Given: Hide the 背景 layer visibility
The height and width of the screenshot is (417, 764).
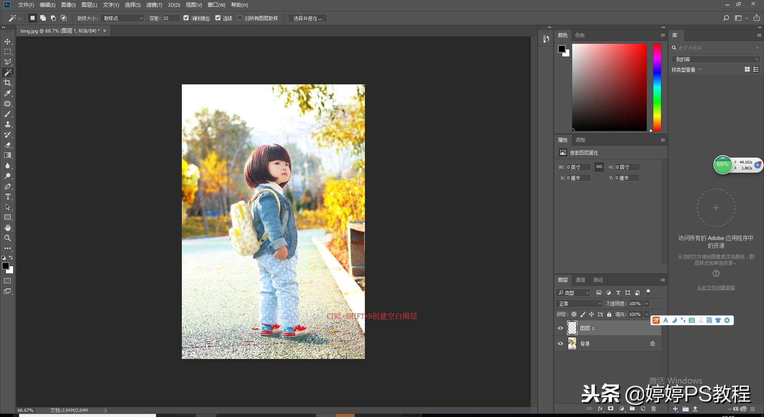Looking at the screenshot, I should pyautogui.click(x=560, y=344).
